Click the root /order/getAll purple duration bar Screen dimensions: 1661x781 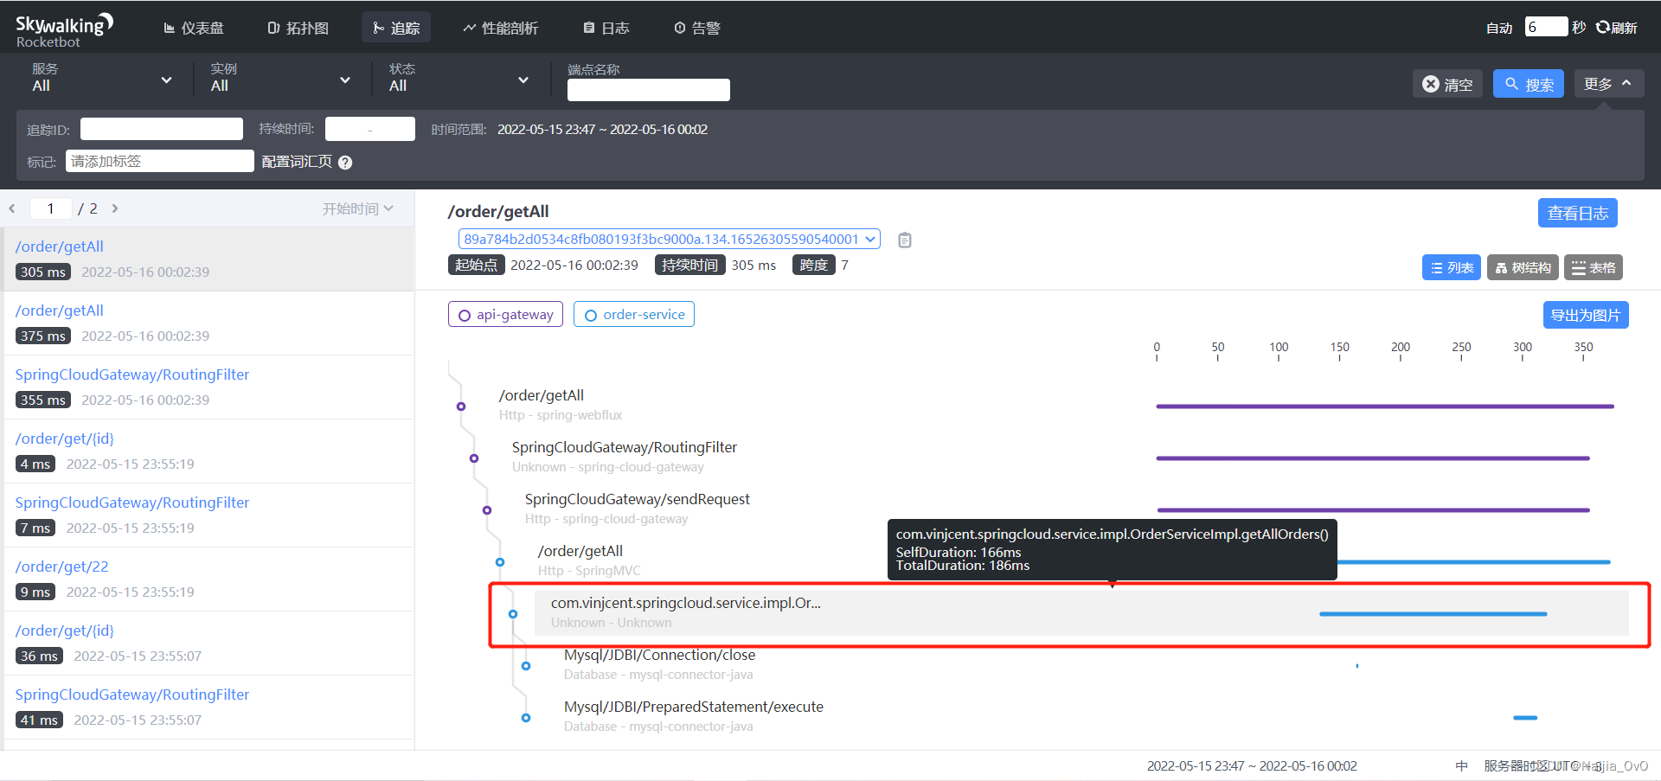(1385, 407)
